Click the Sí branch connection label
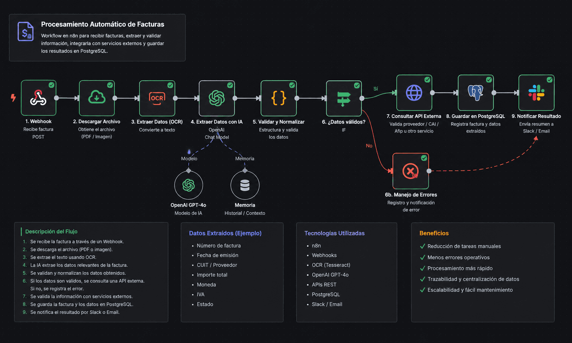The image size is (572, 343). (x=376, y=89)
